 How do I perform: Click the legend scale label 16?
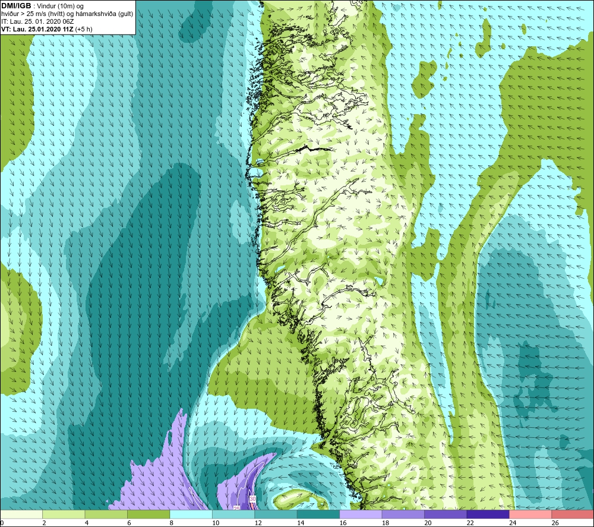click(x=343, y=523)
